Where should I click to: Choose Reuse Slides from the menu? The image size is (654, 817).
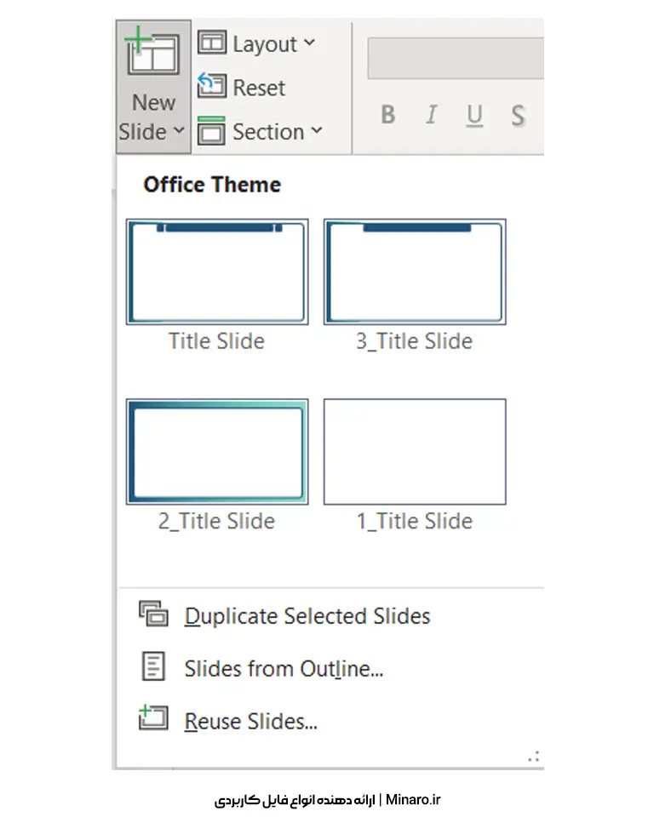coord(250,722)
